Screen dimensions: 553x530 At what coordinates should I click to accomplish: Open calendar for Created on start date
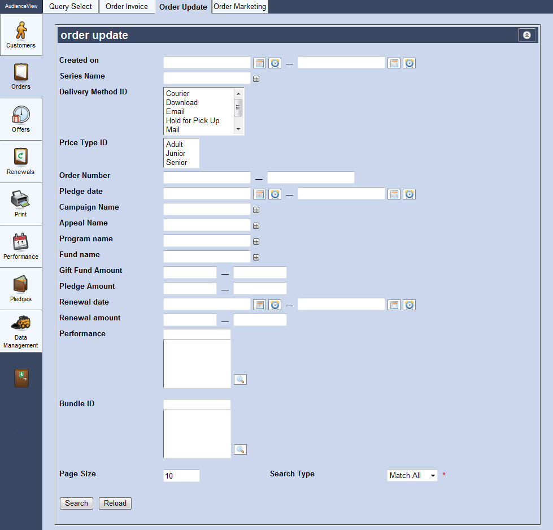click(x=260, y=63)
